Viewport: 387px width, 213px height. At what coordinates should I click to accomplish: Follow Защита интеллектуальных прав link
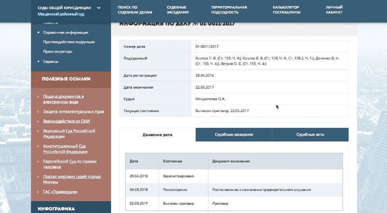tap(74, 112)
